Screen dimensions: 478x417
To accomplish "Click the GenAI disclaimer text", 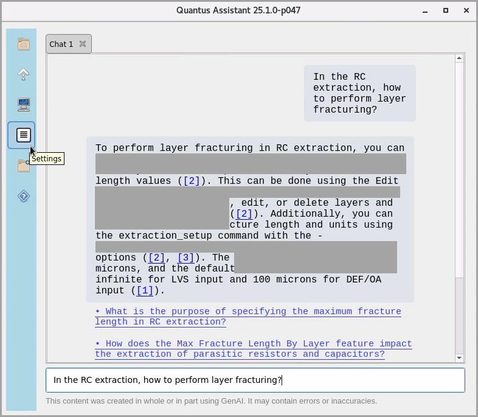I will pos(211,401).
